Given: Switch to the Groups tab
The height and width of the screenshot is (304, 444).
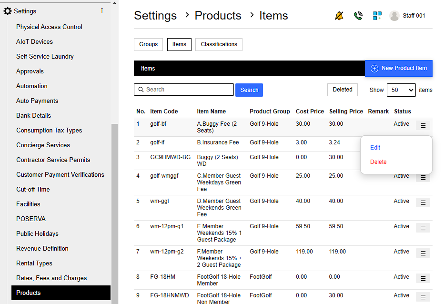Looking at the screenshot, I should tap(148, 44).
